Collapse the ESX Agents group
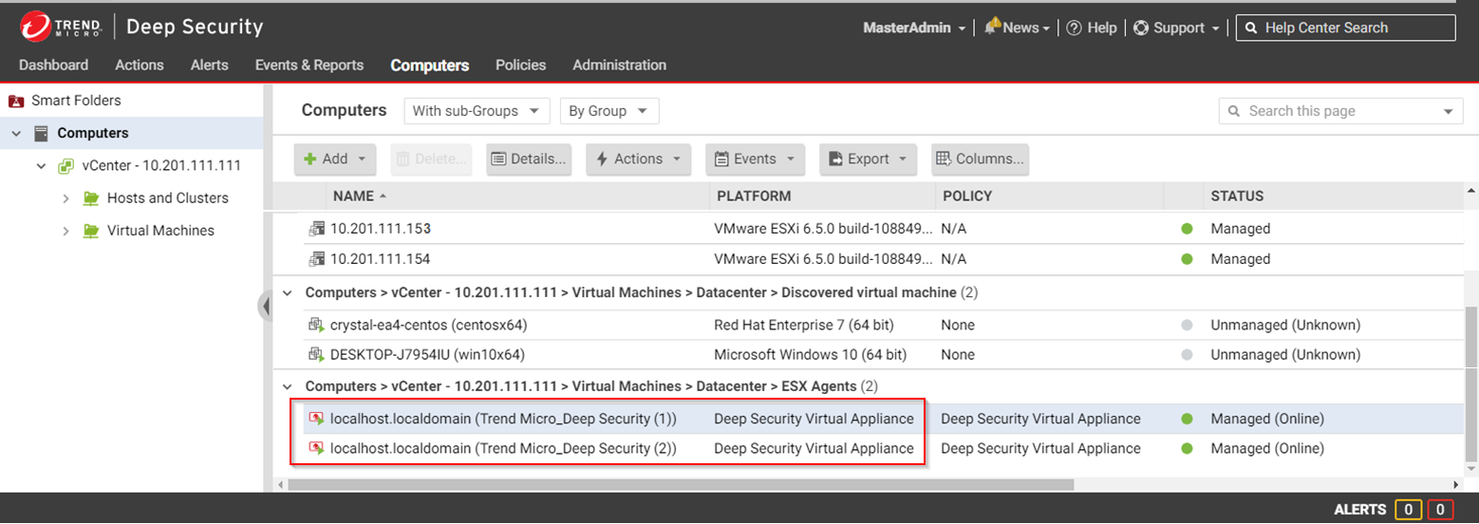 coord(288,386)
